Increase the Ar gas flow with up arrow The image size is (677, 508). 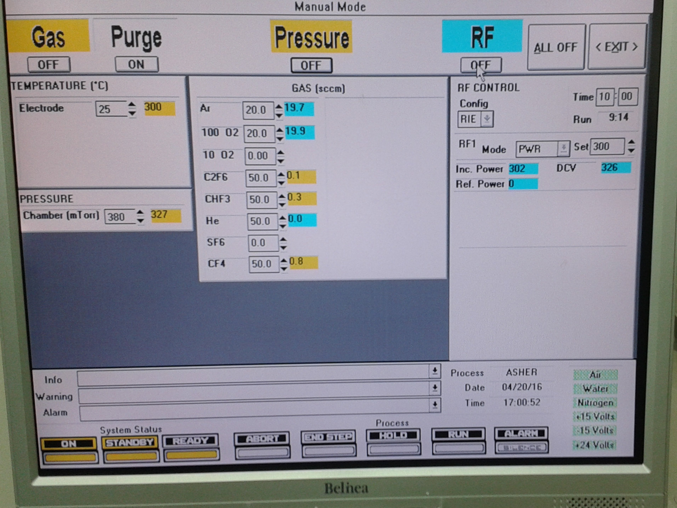point(279,106)
